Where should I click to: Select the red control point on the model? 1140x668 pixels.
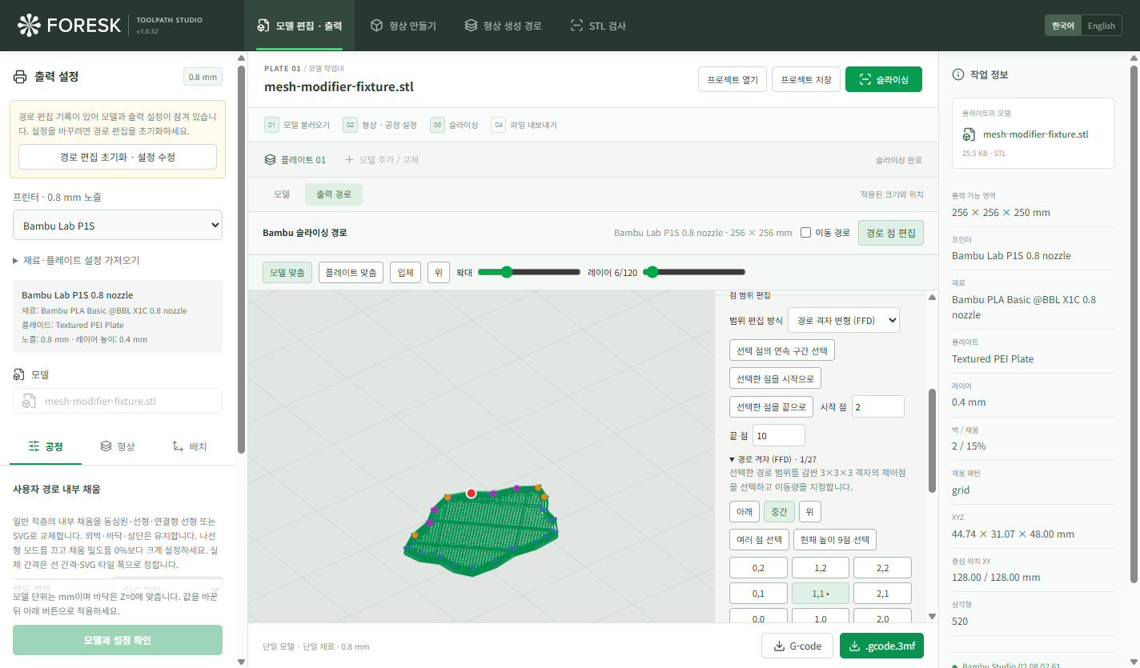tap(472, 493)
